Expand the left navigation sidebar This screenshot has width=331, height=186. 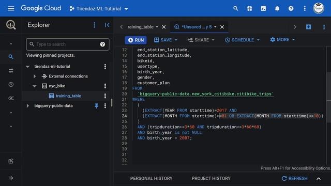[x=11, y=178]
